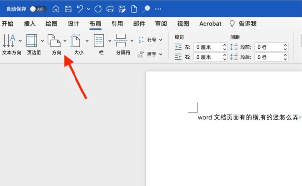
Task: Click the 行号 line numbers icon
Action: 141,40
